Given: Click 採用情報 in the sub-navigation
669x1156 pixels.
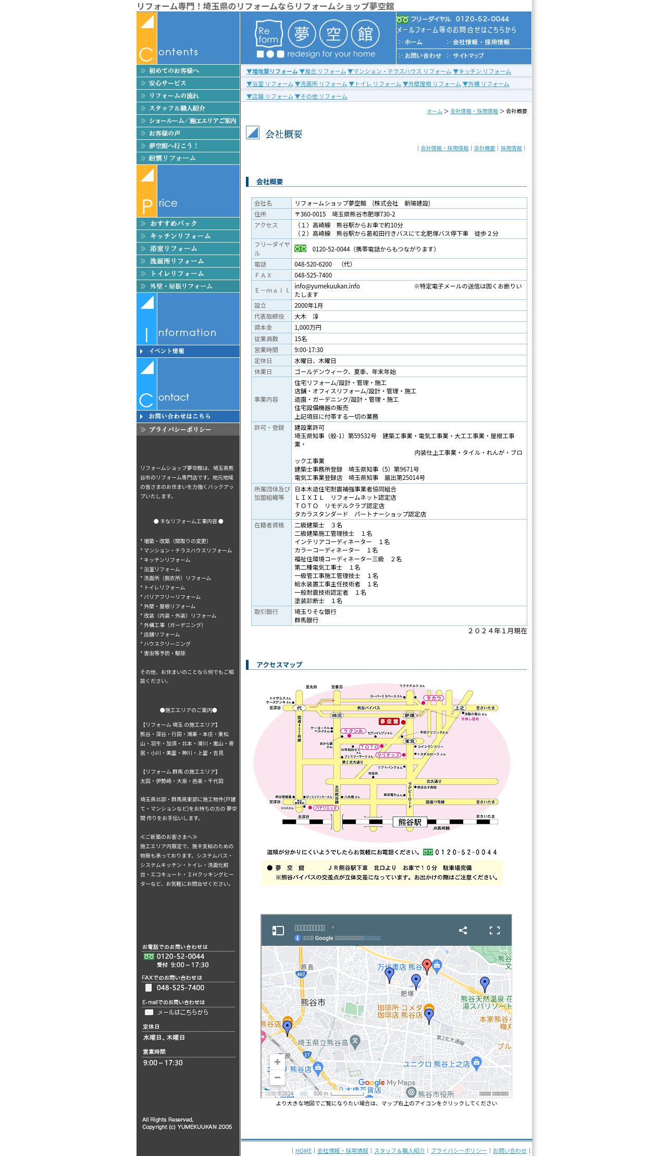Looking at the screenshot, I should (511, 149).
